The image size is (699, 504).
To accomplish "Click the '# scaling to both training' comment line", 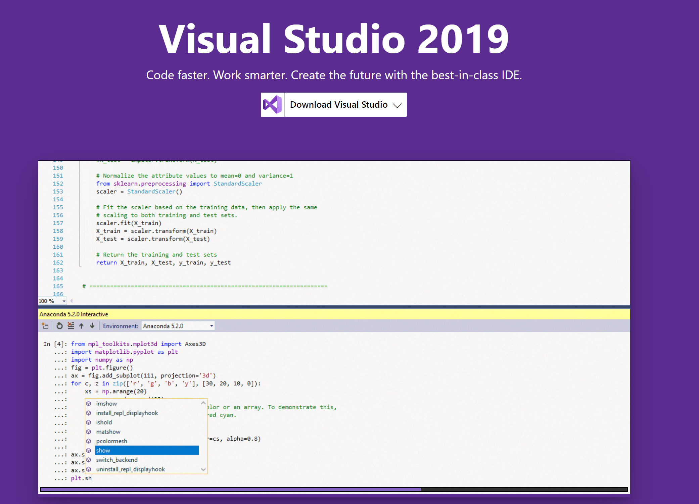I will pyautogui.click(x=167, y=215).
